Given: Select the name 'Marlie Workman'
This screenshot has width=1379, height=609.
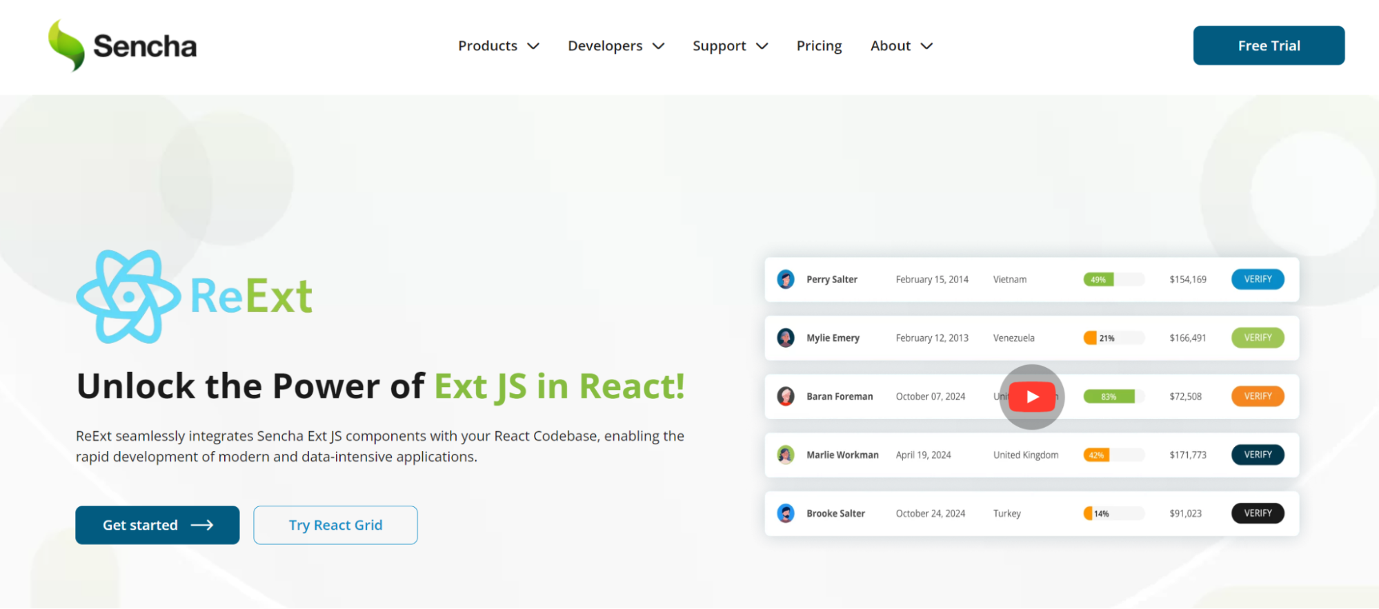Looking at the screenshot, I should 842,455.
